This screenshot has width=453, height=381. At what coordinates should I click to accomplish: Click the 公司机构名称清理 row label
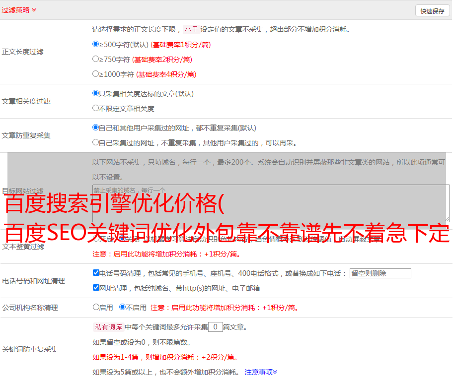(x=30, y=308)
